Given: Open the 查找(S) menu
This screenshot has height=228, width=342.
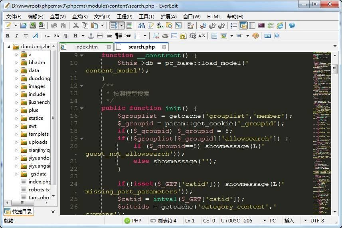Looking at the screenshot, I should coord(80,17).
